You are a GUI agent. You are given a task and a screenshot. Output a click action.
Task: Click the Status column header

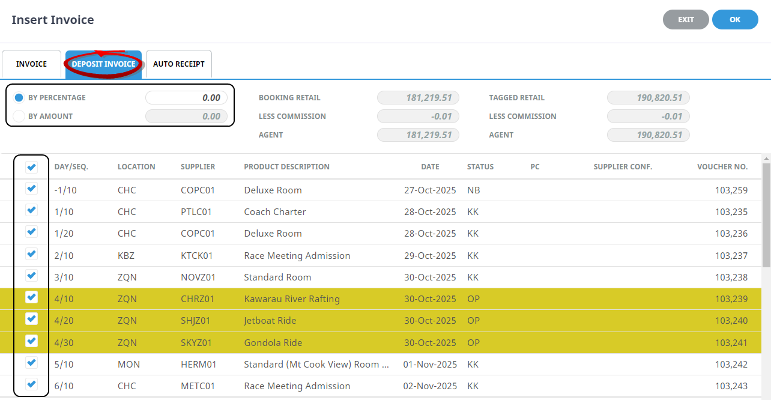coord(480,167)
